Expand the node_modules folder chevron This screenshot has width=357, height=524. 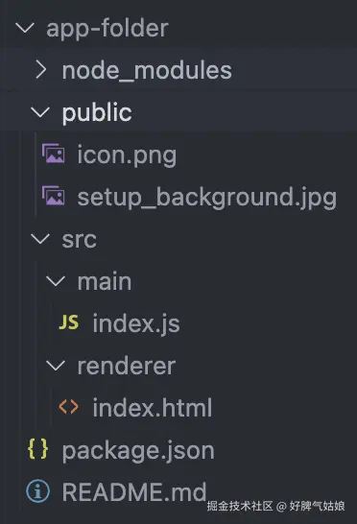(40, 70)
